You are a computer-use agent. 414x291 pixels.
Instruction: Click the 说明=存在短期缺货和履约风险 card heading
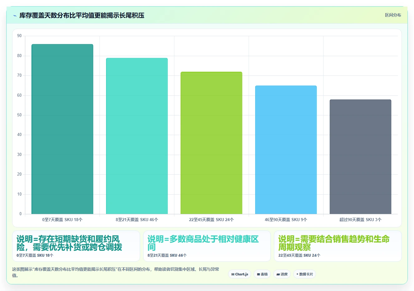point(69,243)
